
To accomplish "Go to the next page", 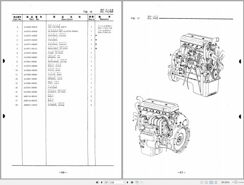I will click(128, 182).
